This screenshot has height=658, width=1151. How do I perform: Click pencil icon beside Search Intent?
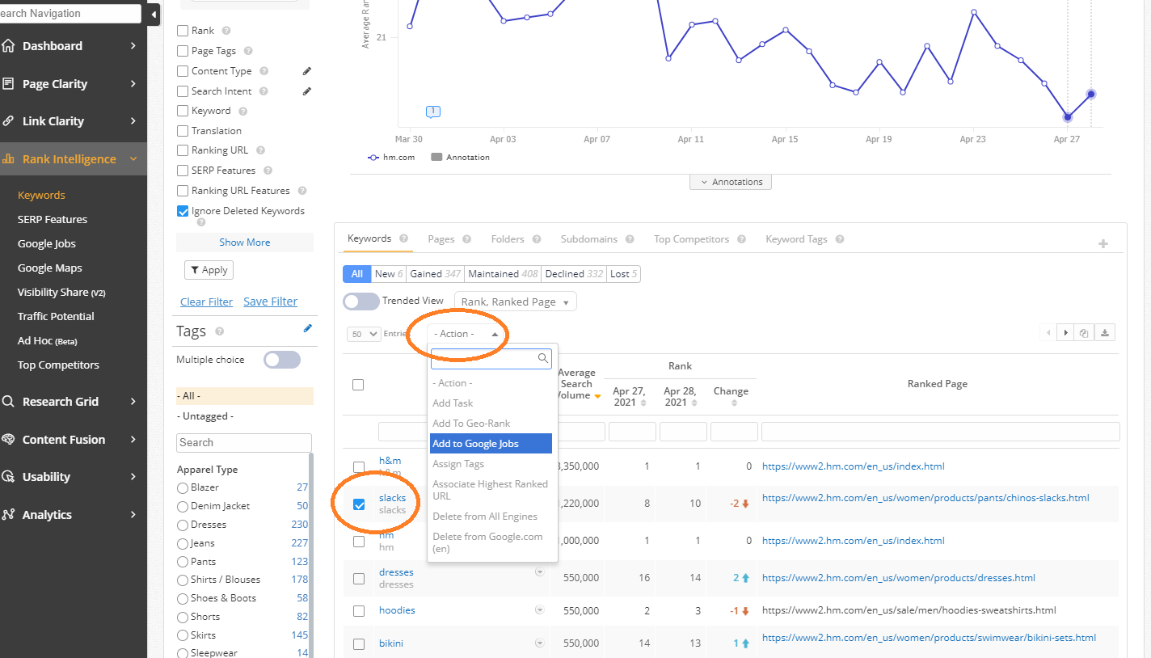(x=307, y=91)
